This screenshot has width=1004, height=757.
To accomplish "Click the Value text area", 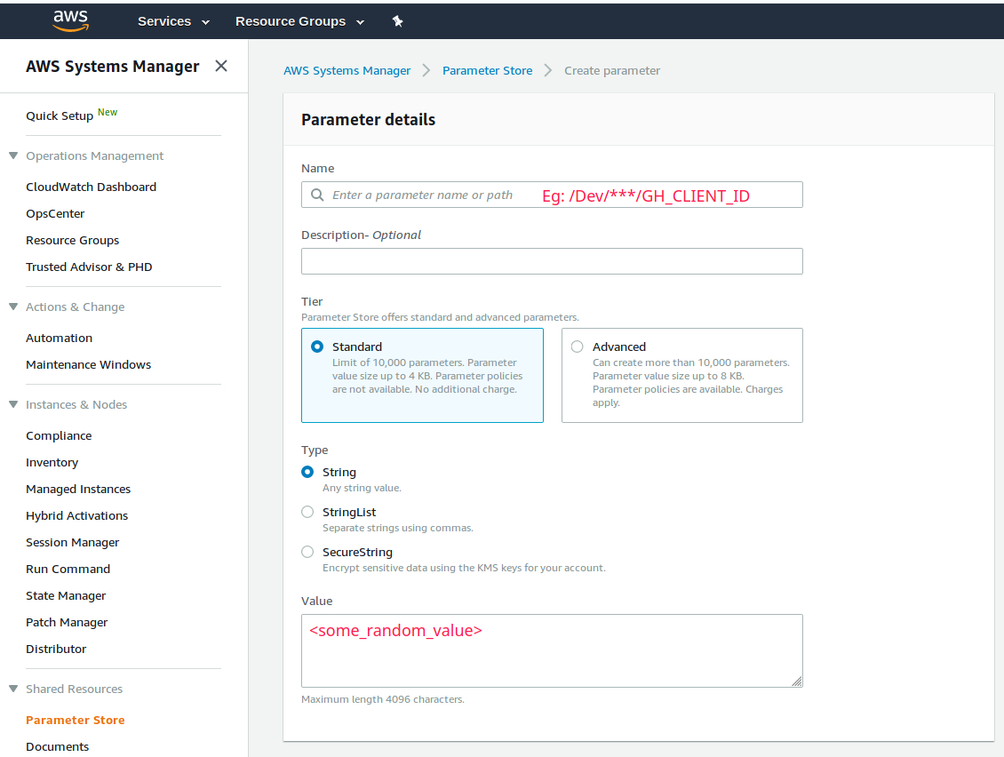I will point(552,650).
